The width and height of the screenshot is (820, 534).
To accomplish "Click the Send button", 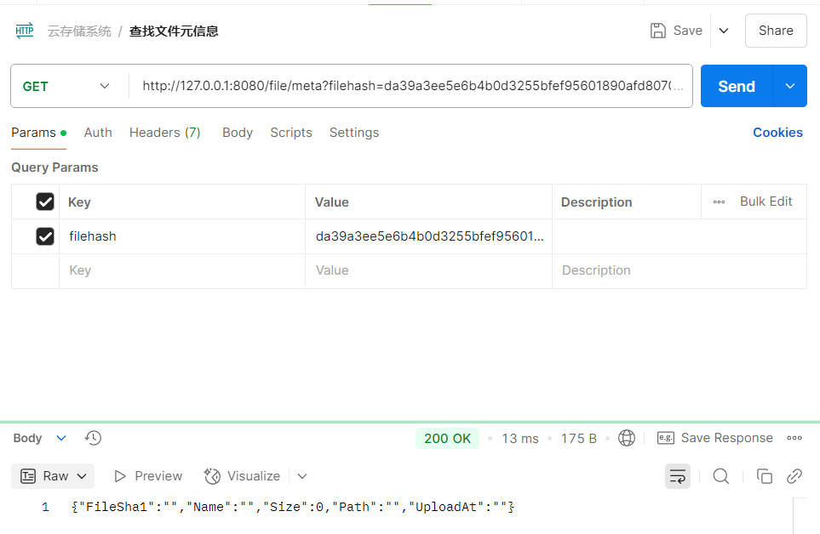I will click(x=737, y=86).
